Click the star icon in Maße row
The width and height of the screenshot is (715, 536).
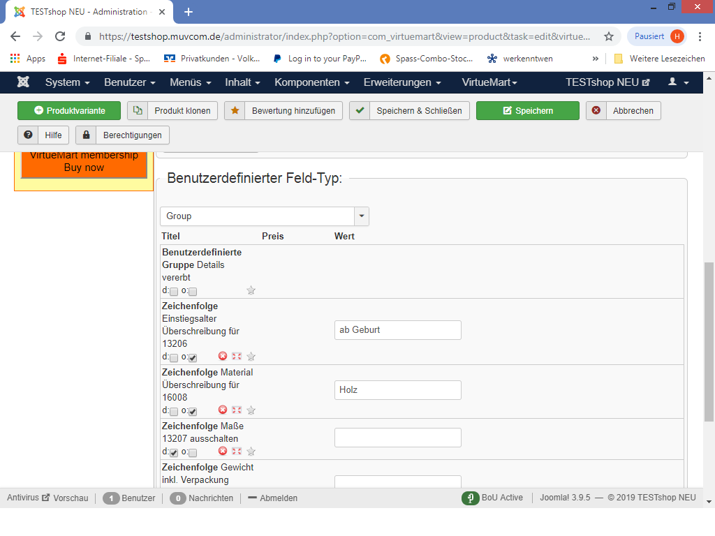coord(251,452)
